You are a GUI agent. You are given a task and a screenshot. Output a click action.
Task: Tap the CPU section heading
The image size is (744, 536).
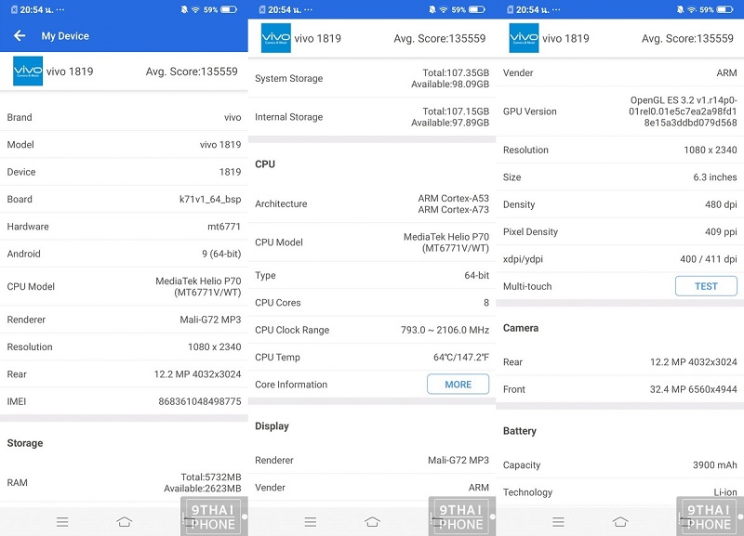click(x=265, y=164)
